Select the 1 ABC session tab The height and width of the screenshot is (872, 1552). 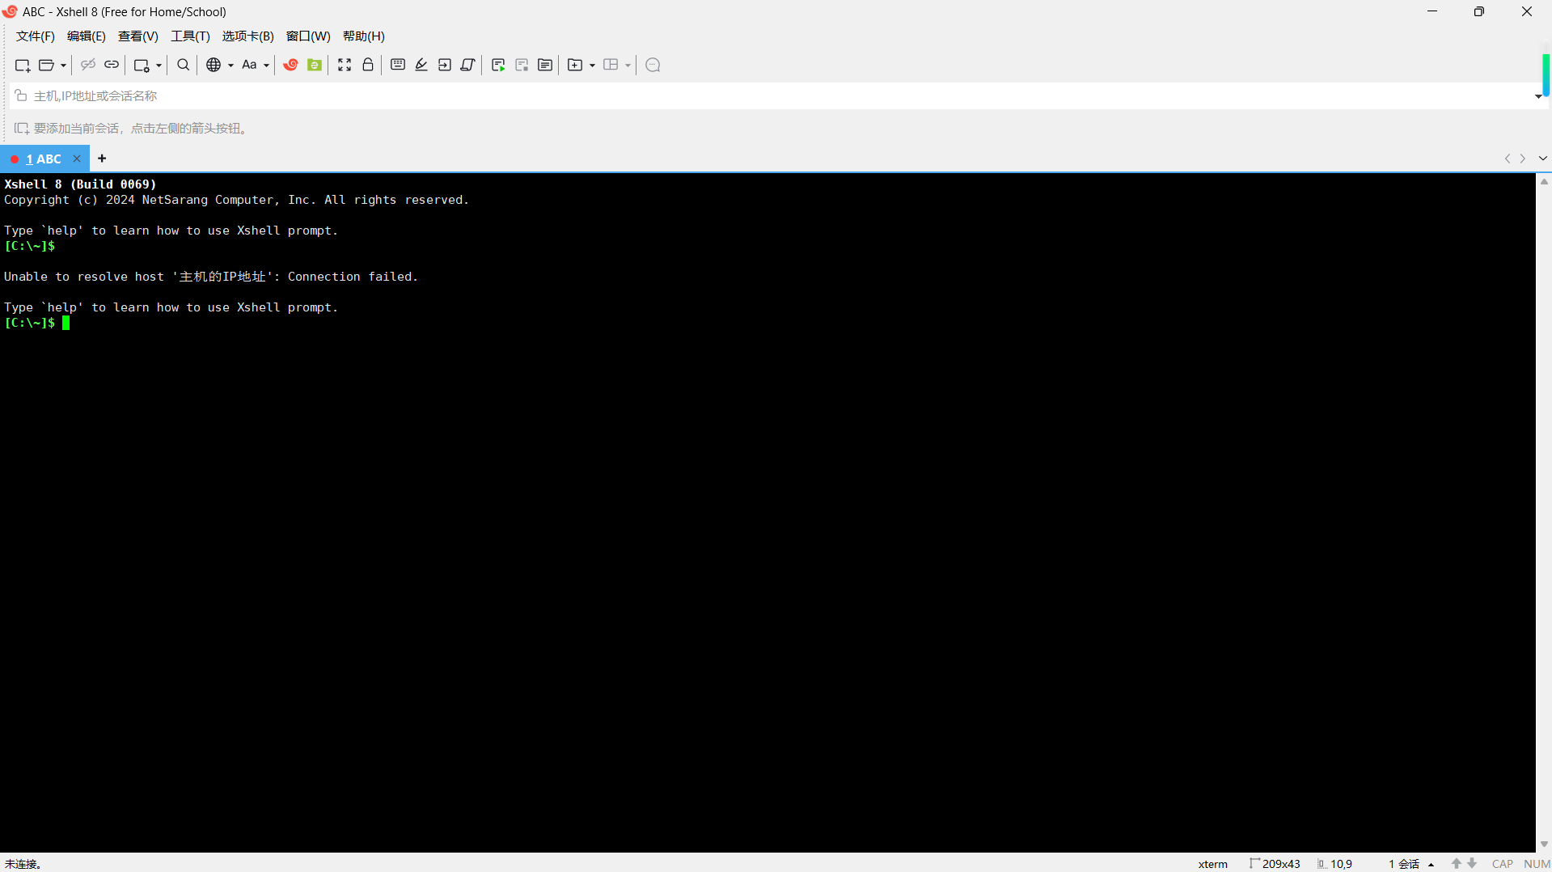44,159
